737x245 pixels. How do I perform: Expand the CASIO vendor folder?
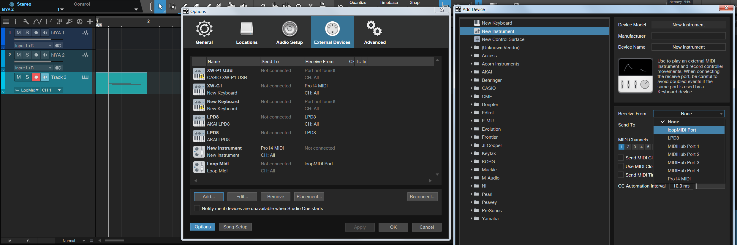tap(471, 88)
